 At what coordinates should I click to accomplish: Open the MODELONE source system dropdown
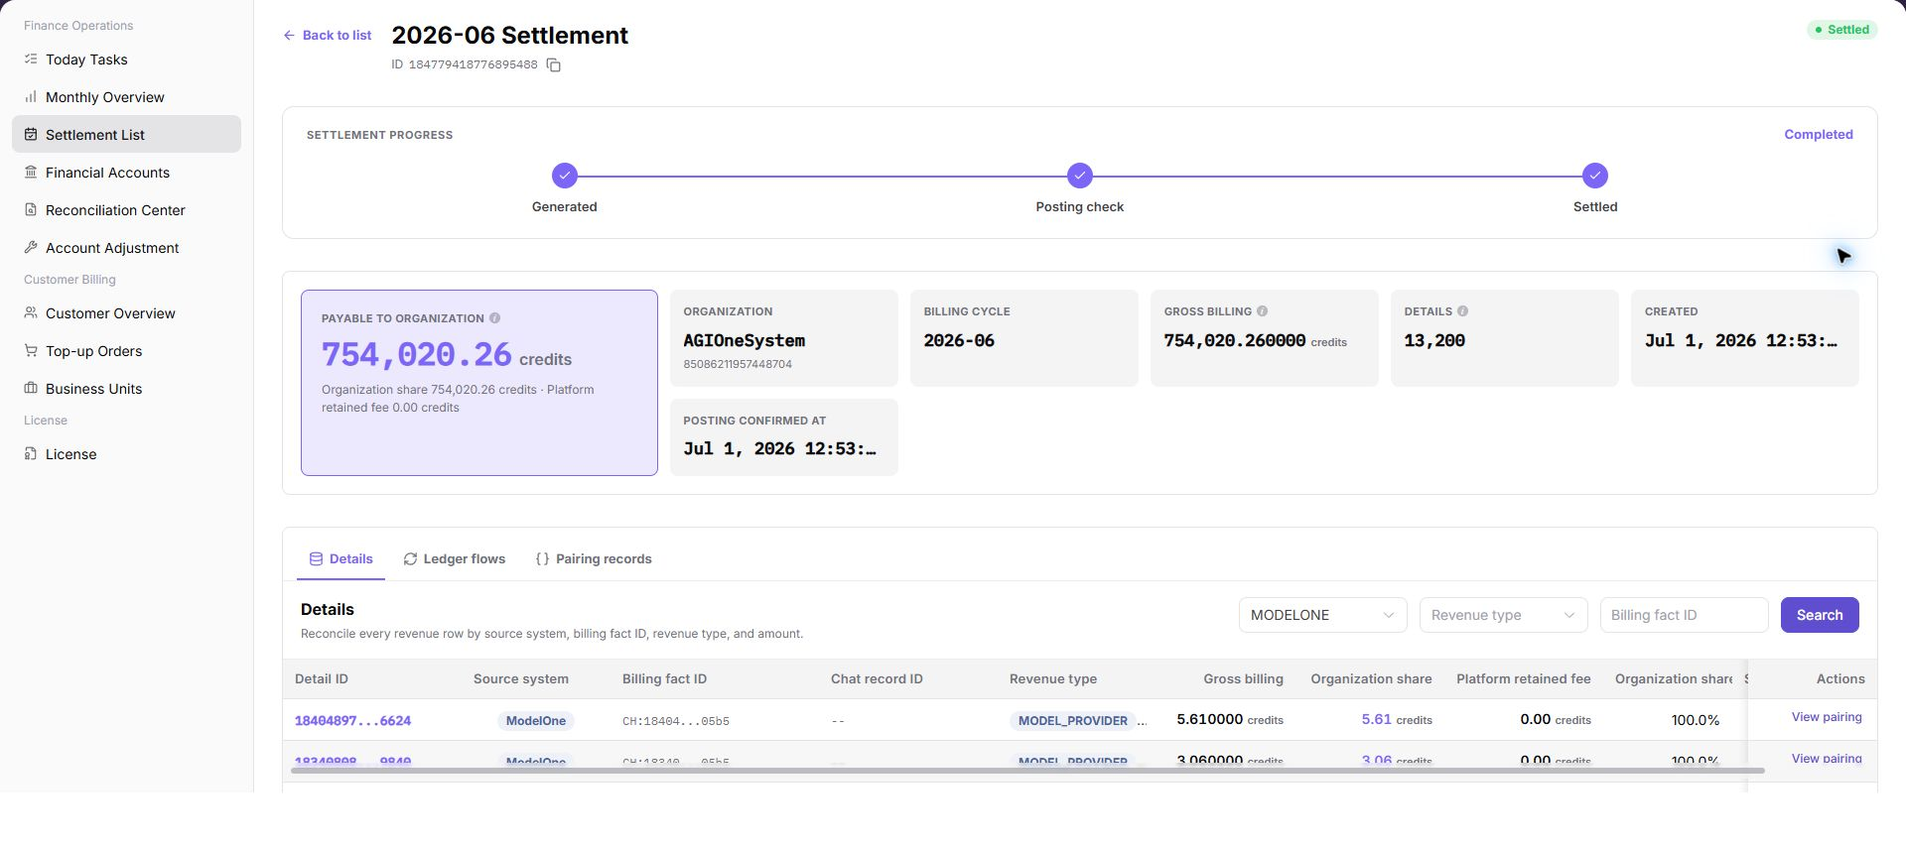[x=1322, y=615]
